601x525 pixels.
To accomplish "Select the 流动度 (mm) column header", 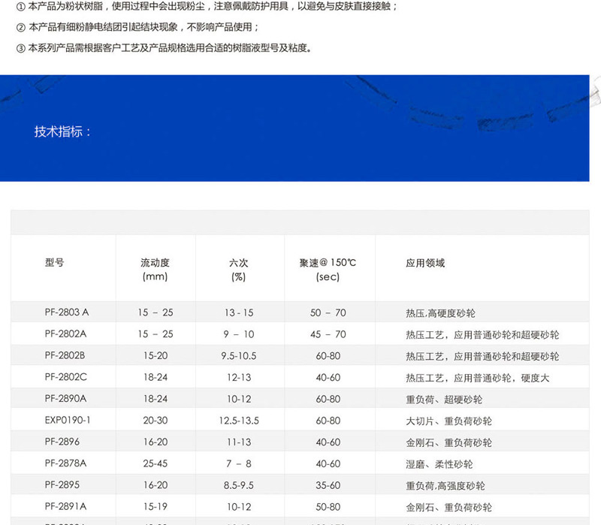I will 156,270.
